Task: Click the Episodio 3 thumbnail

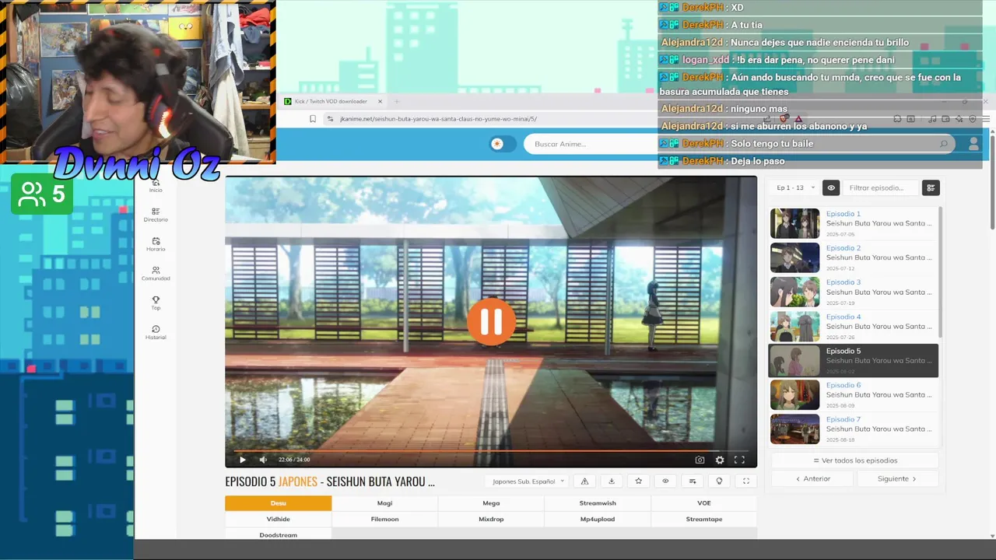Action: pyautogui.click(x=794, y=292)
